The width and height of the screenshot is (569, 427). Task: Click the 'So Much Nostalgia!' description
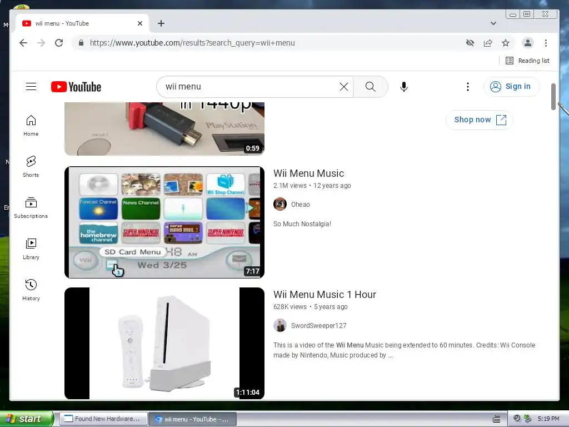tap(302, 224)
